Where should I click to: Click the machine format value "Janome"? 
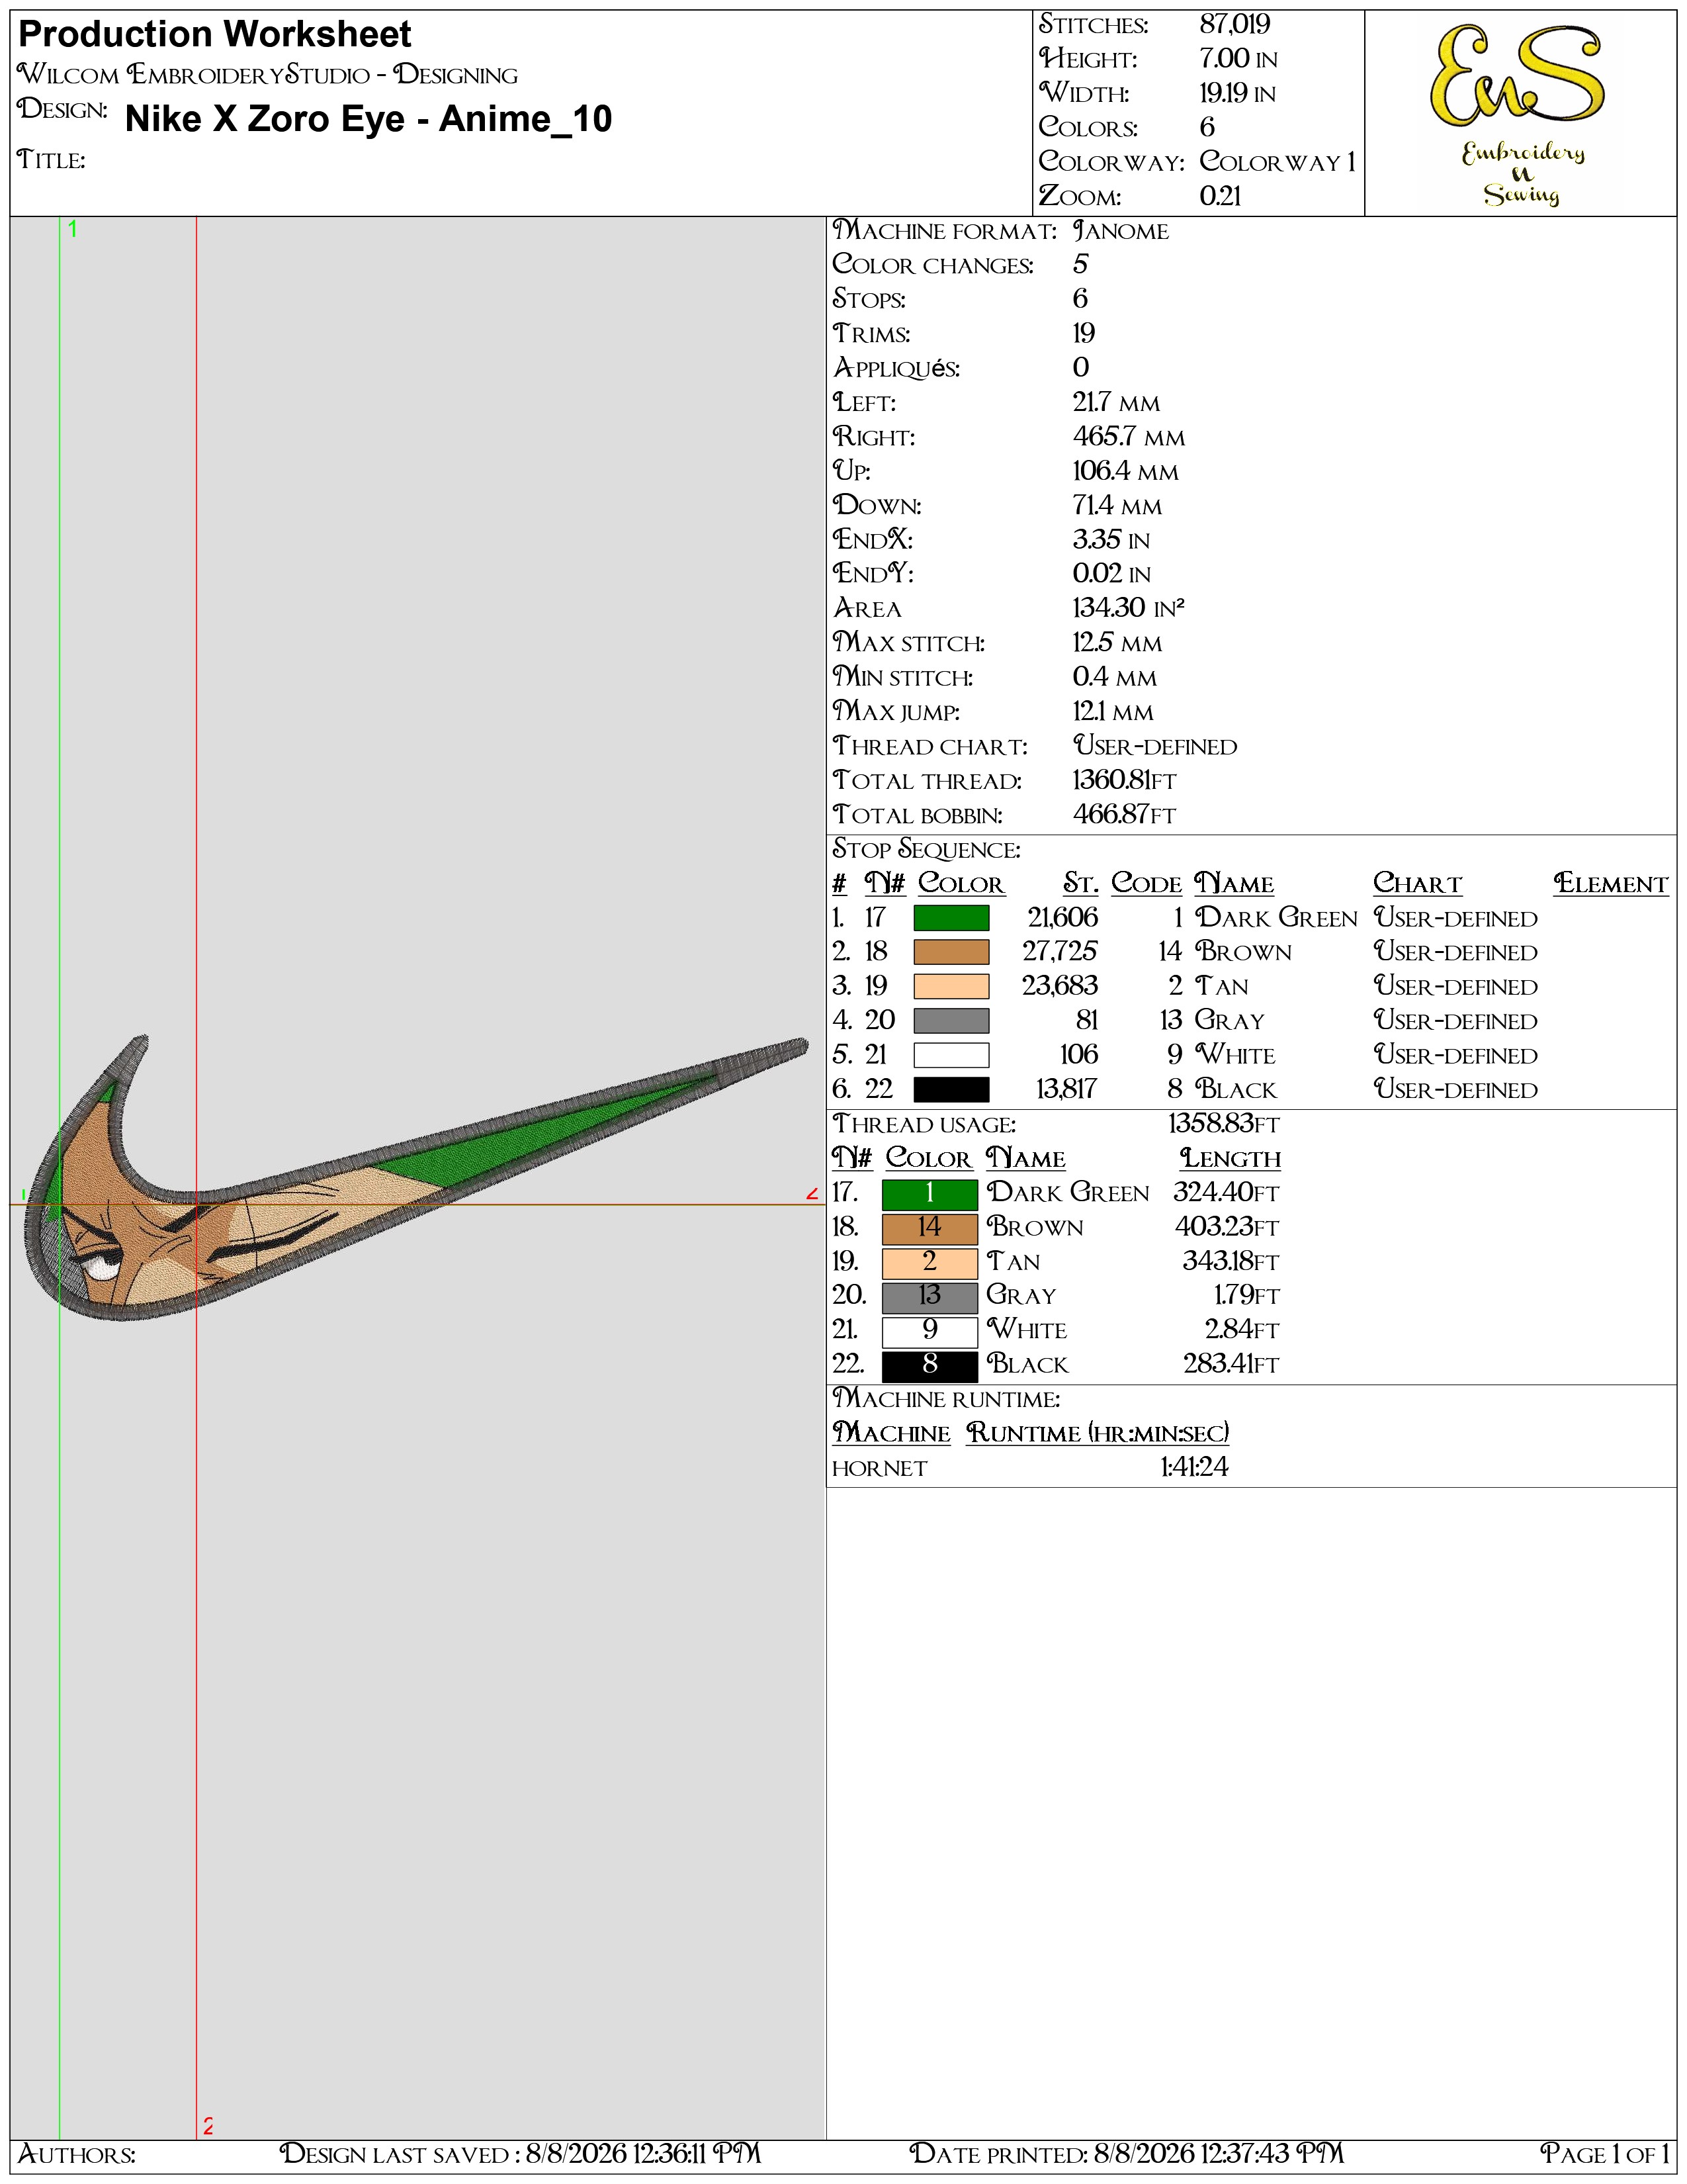click(x=1120, y=231)
